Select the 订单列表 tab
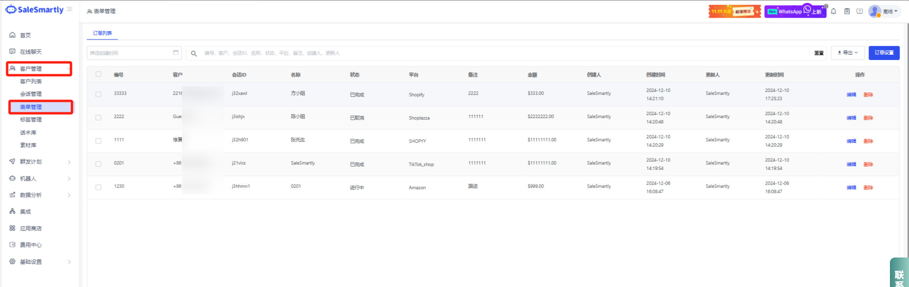909x287 pixels. click(102, 33)
